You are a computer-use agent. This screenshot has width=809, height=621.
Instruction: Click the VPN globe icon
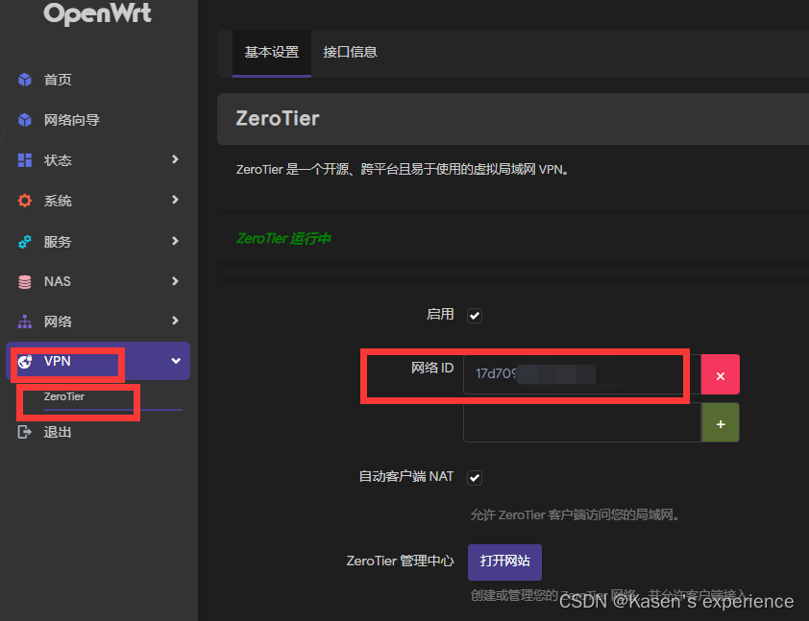[x=24, y=361]
